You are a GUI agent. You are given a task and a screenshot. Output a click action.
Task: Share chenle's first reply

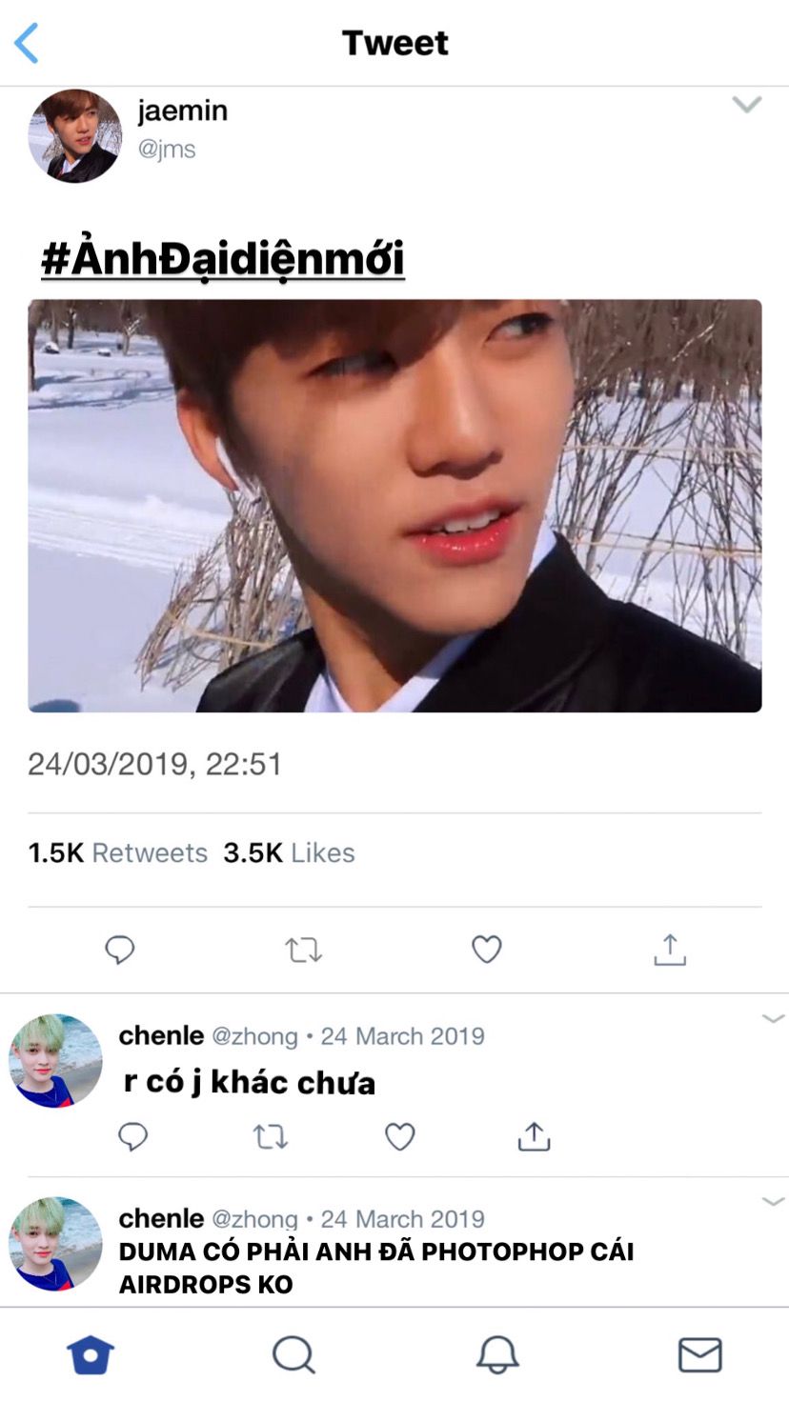pos(534,1136)
